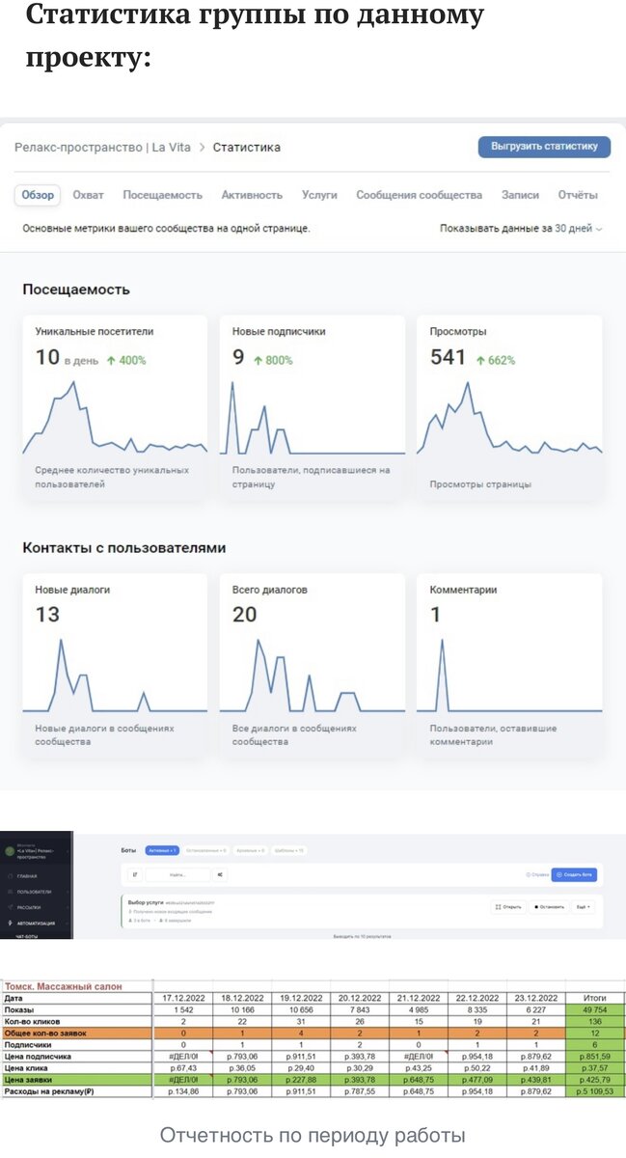This screenshot has height=1158, width=626.
Task: Open the Комментарии chart card
Action: click(x=509, y=666)
